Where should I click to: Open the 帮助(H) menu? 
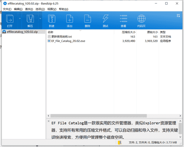pos(64,9)
